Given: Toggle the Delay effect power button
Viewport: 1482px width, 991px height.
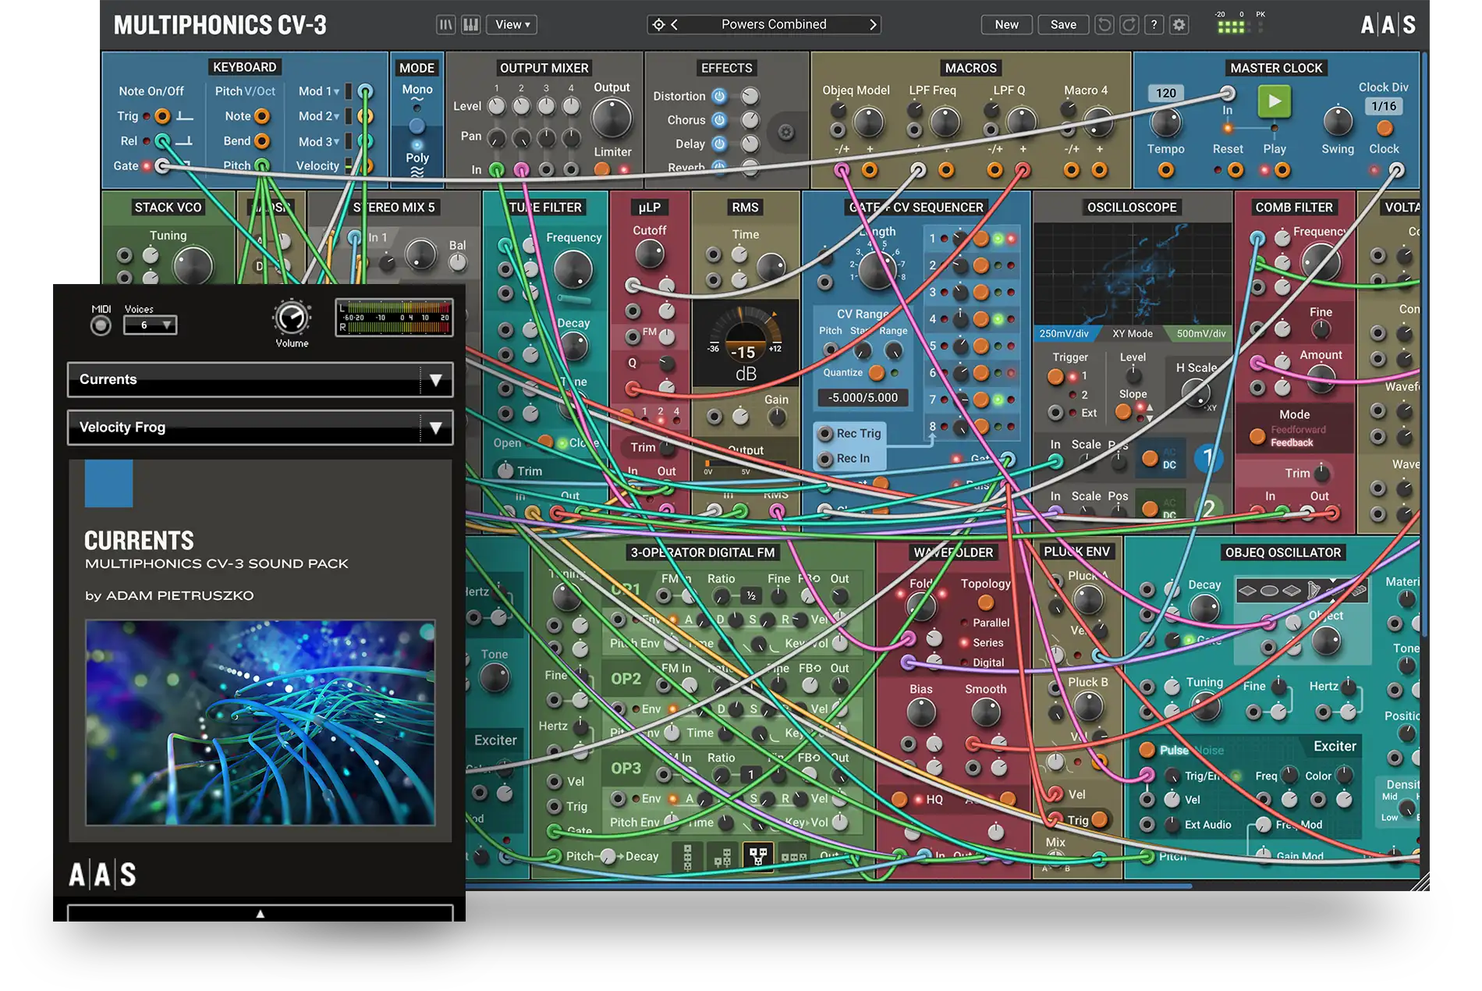Looking at the screenshot, I should coord(719,144).
